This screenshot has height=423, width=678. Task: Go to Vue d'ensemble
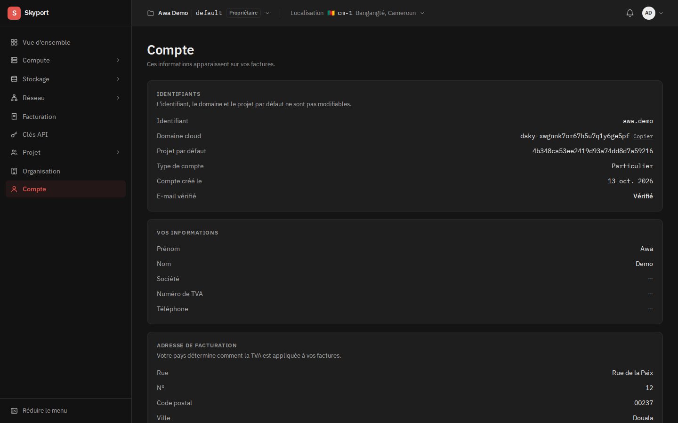65,42
